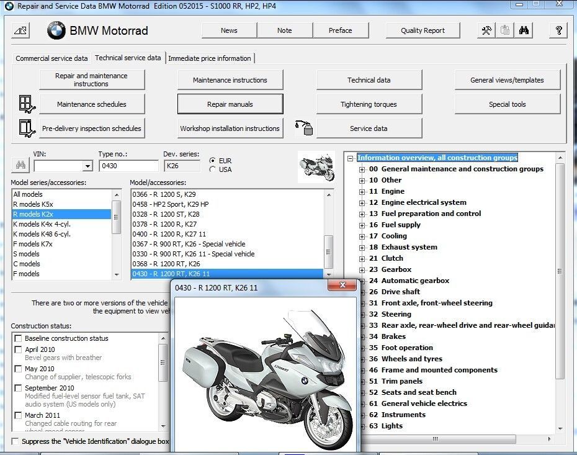Click the oil can service data icon
This screenshot has width=577, height=455.
coord(304,128)
